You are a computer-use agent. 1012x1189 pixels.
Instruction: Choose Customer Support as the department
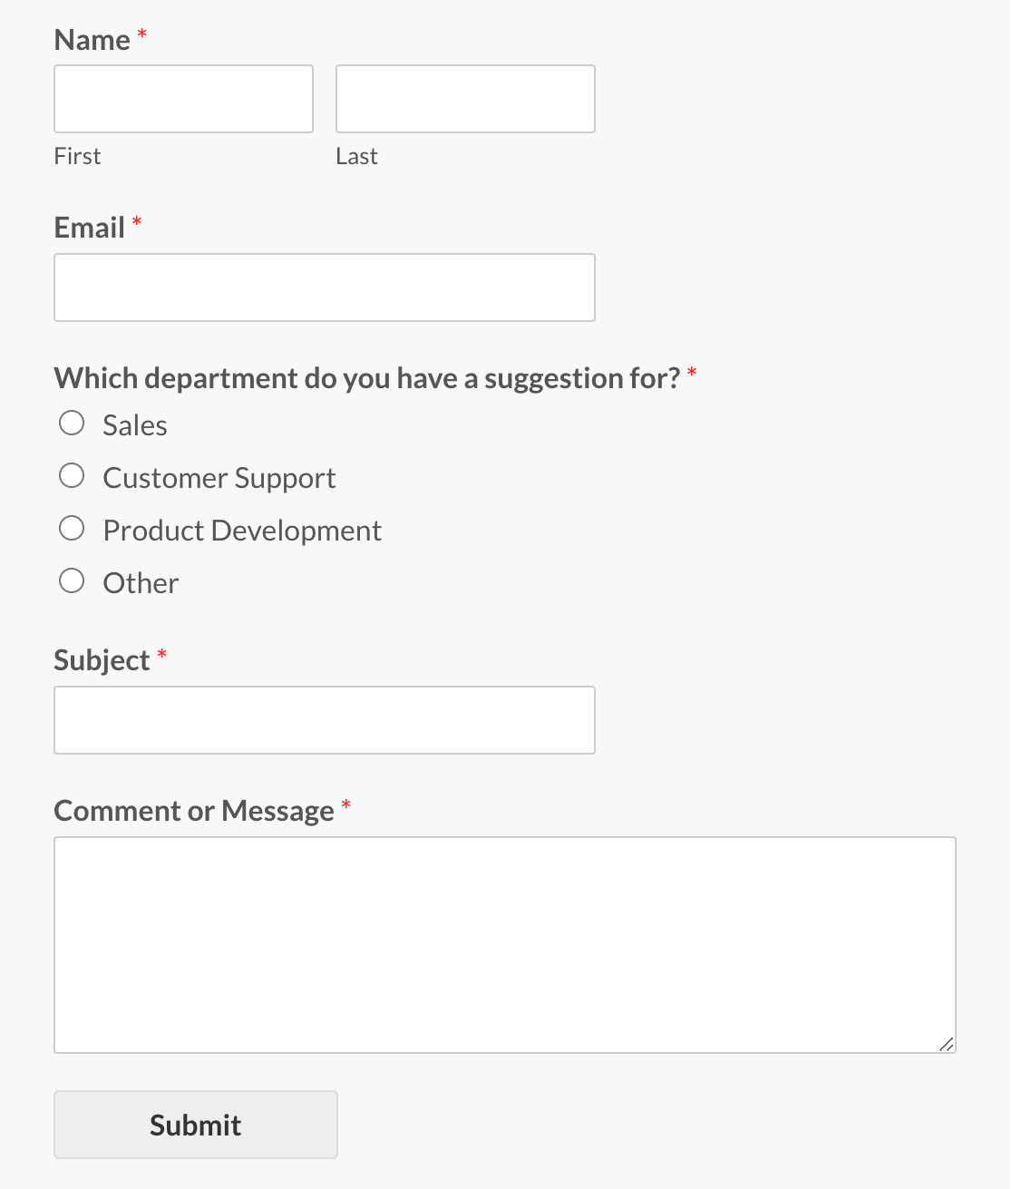tap(72, 474)
